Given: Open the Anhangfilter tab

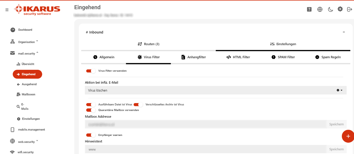Looking at the screenshot, I should [193, 57].
